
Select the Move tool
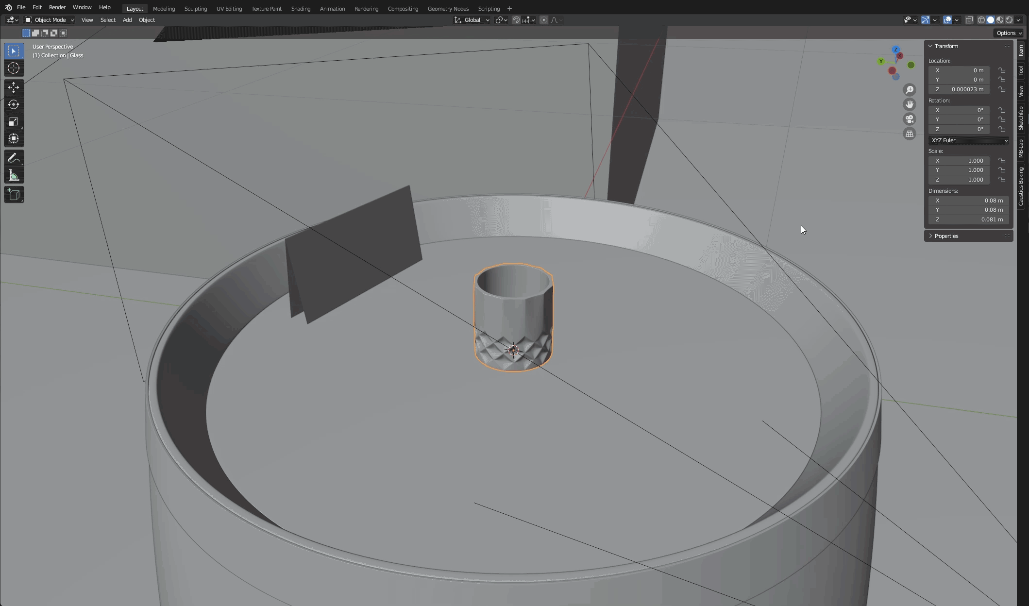point(14,87)
